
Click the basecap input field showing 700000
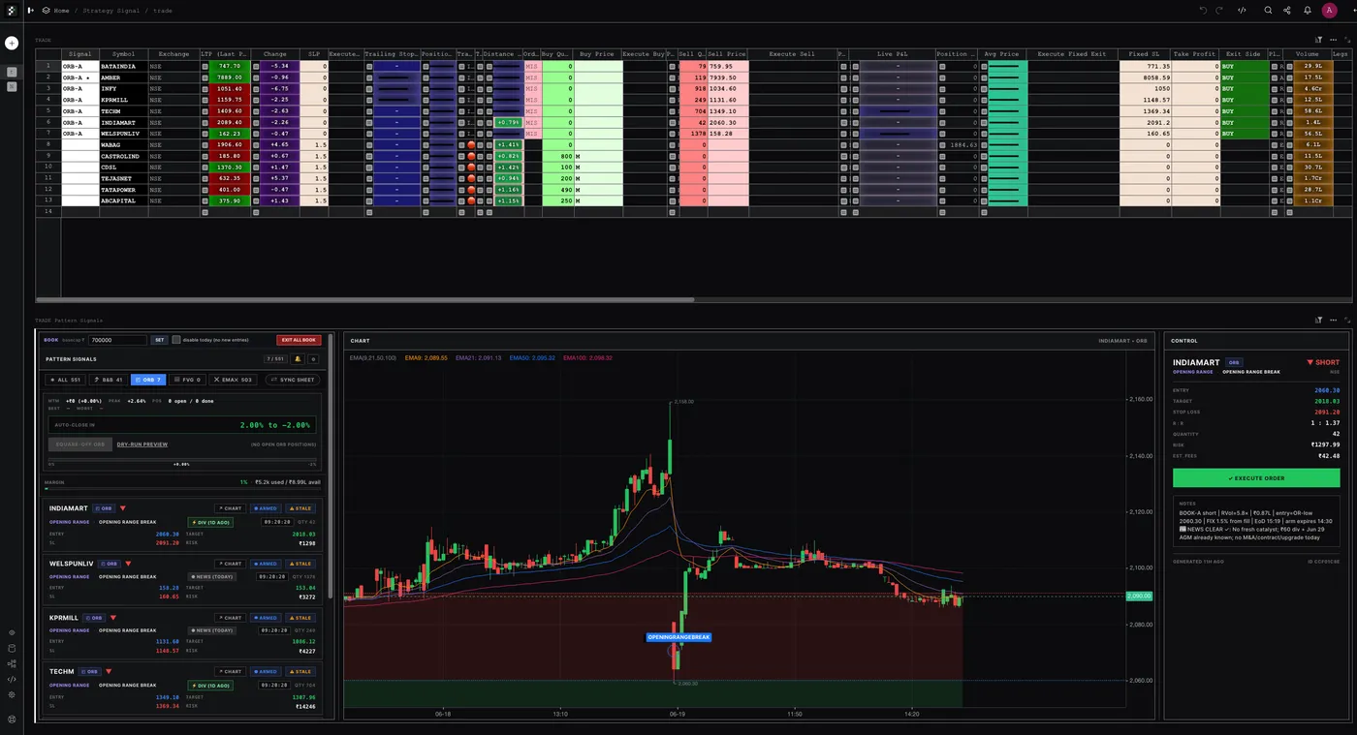click(x=117, y=340)
